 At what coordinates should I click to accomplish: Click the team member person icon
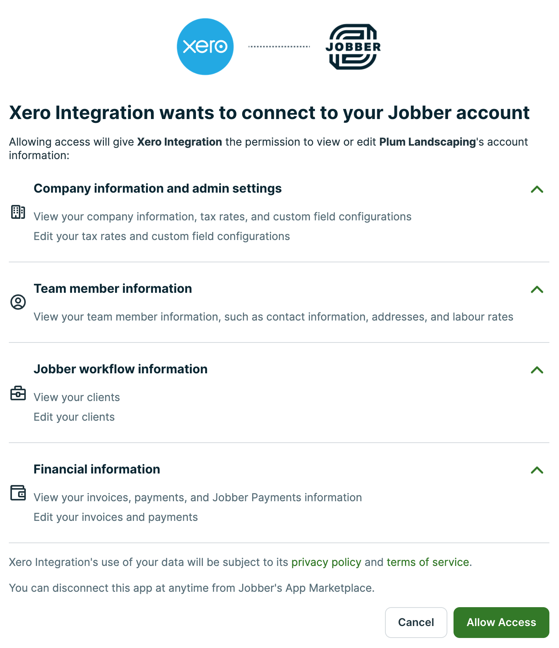(18, 302)
